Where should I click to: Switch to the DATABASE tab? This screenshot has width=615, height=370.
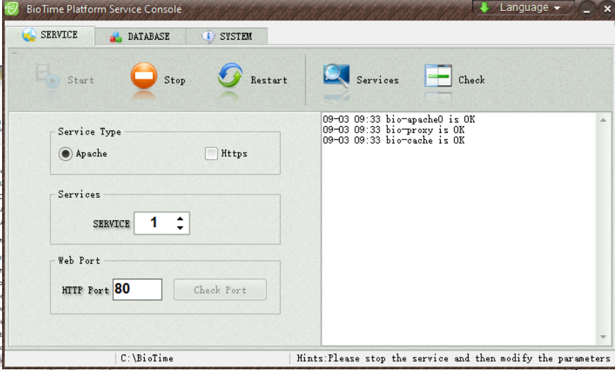point(141,36)
